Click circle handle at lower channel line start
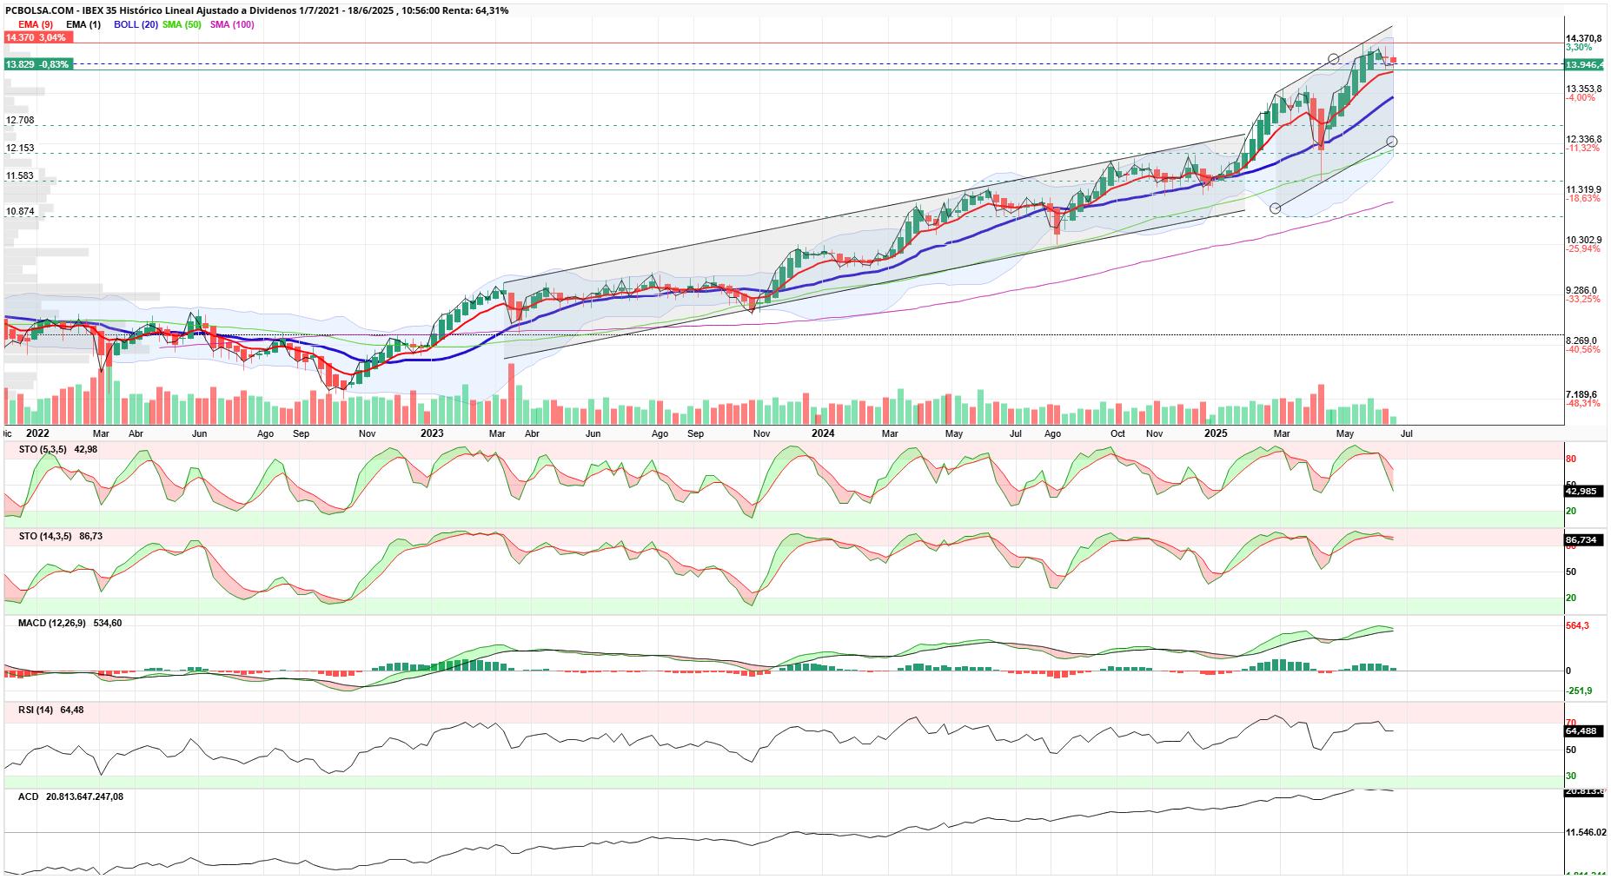 [x=1276, y=208]
